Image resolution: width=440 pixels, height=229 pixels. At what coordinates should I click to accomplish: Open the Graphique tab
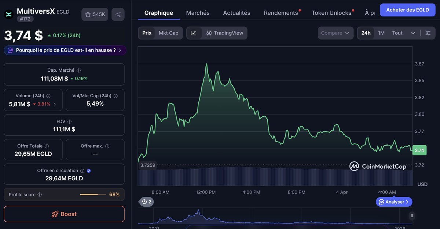point(159,13)
